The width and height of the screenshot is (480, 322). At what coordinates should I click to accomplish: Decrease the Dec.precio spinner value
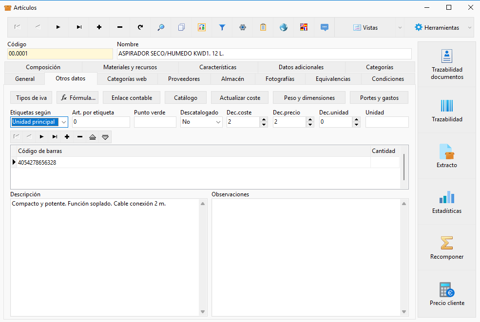tap(310, 125)
